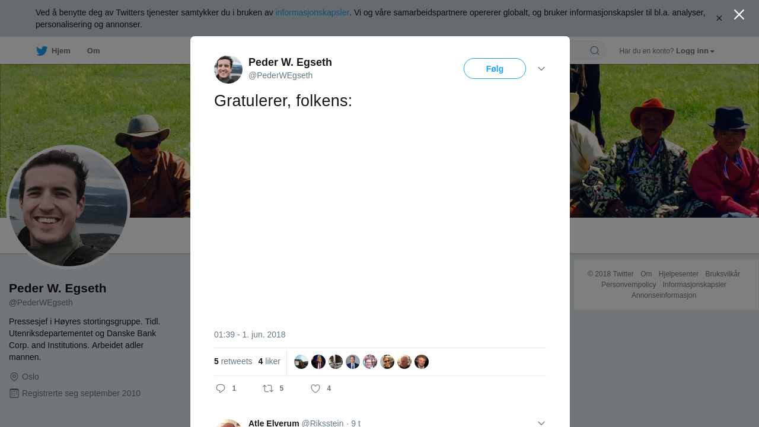Click the Hjelpesenter footer link

click(x=678, y=274)
